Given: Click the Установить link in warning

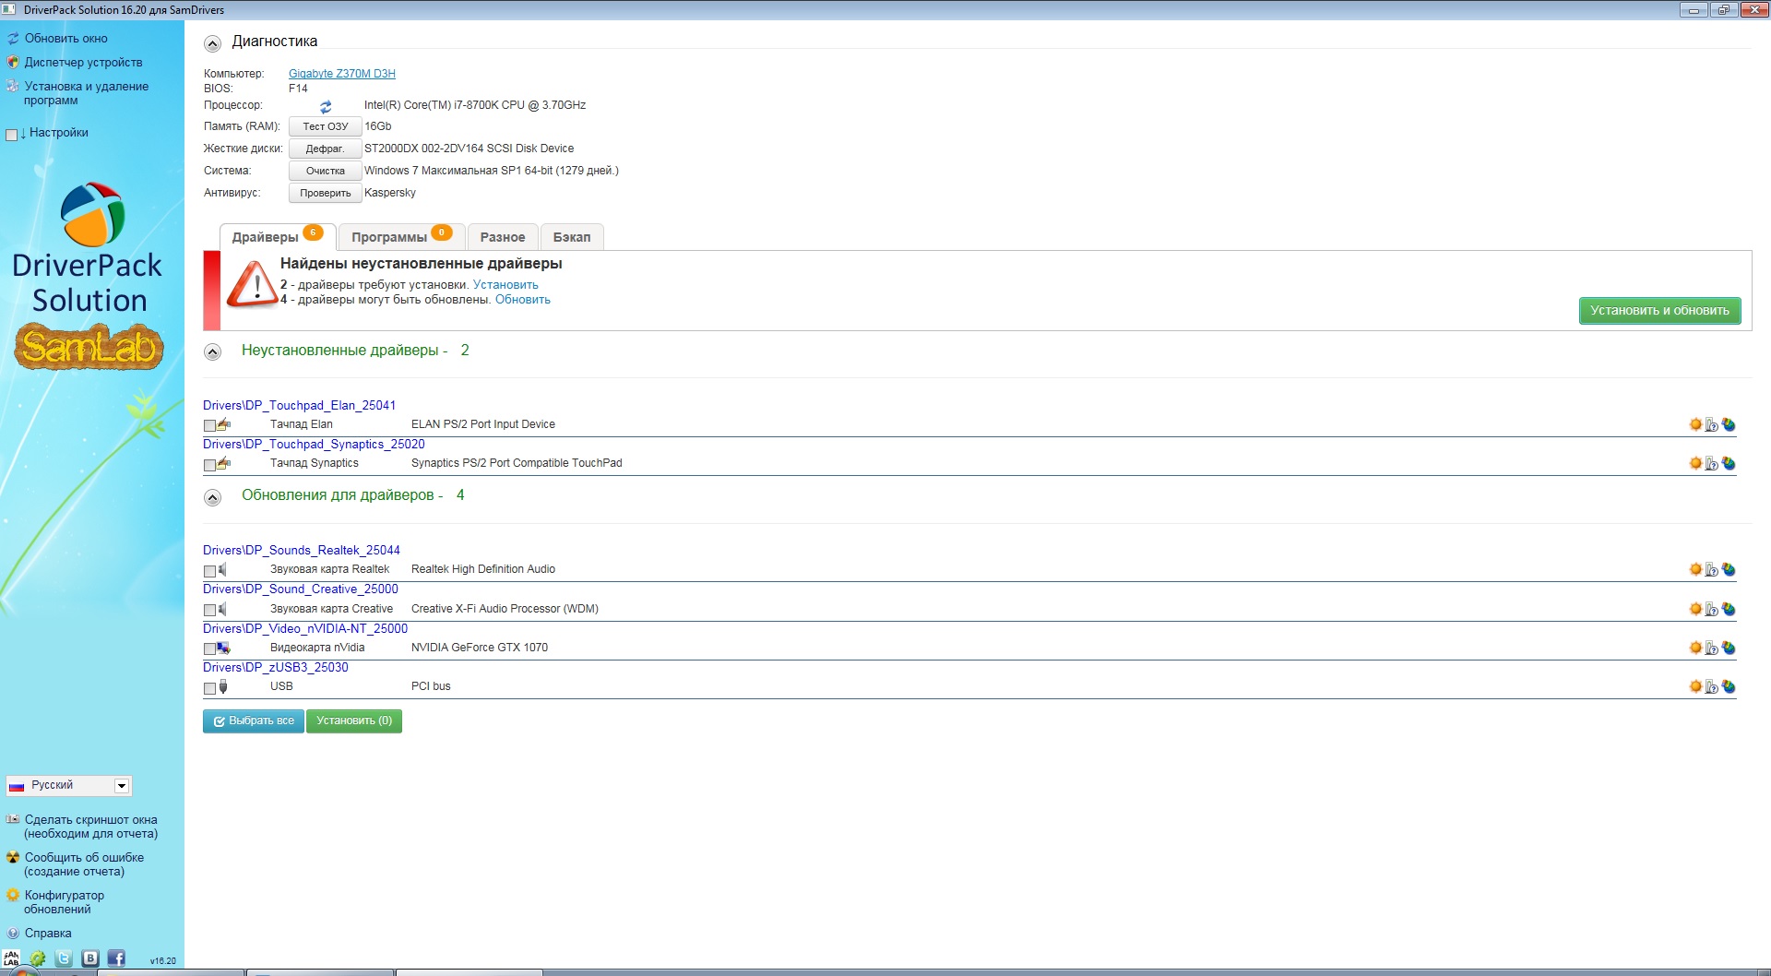Looking at the screenshot, I should point(505,285).
